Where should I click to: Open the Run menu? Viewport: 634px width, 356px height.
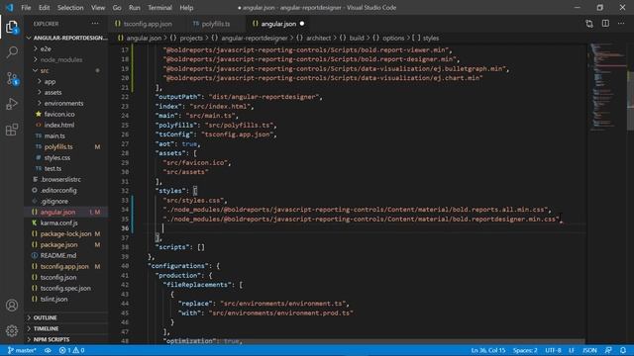[135, 8]
